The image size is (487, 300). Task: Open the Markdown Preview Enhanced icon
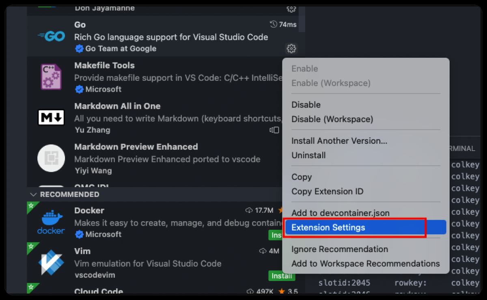click(51, 158)
